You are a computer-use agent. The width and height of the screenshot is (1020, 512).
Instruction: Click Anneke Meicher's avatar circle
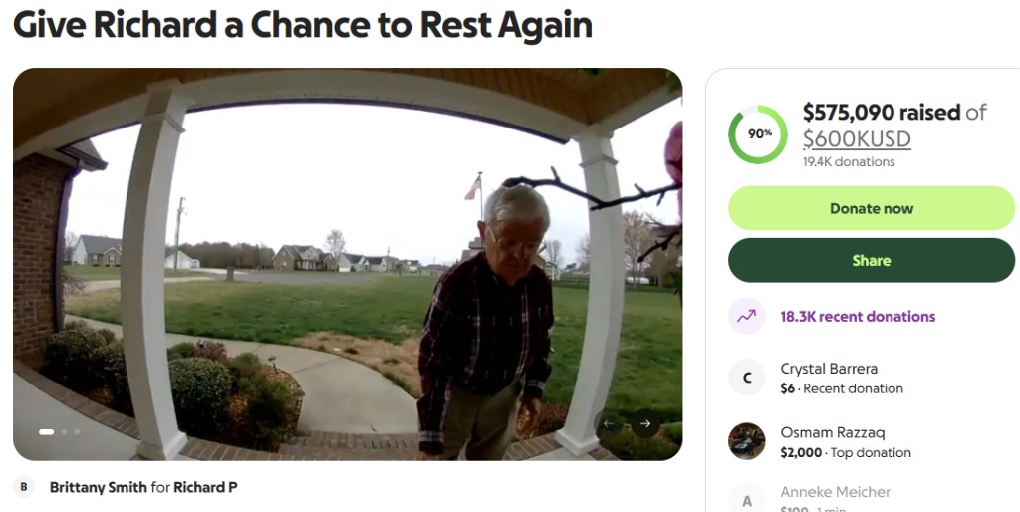click(x=746, y=500)
